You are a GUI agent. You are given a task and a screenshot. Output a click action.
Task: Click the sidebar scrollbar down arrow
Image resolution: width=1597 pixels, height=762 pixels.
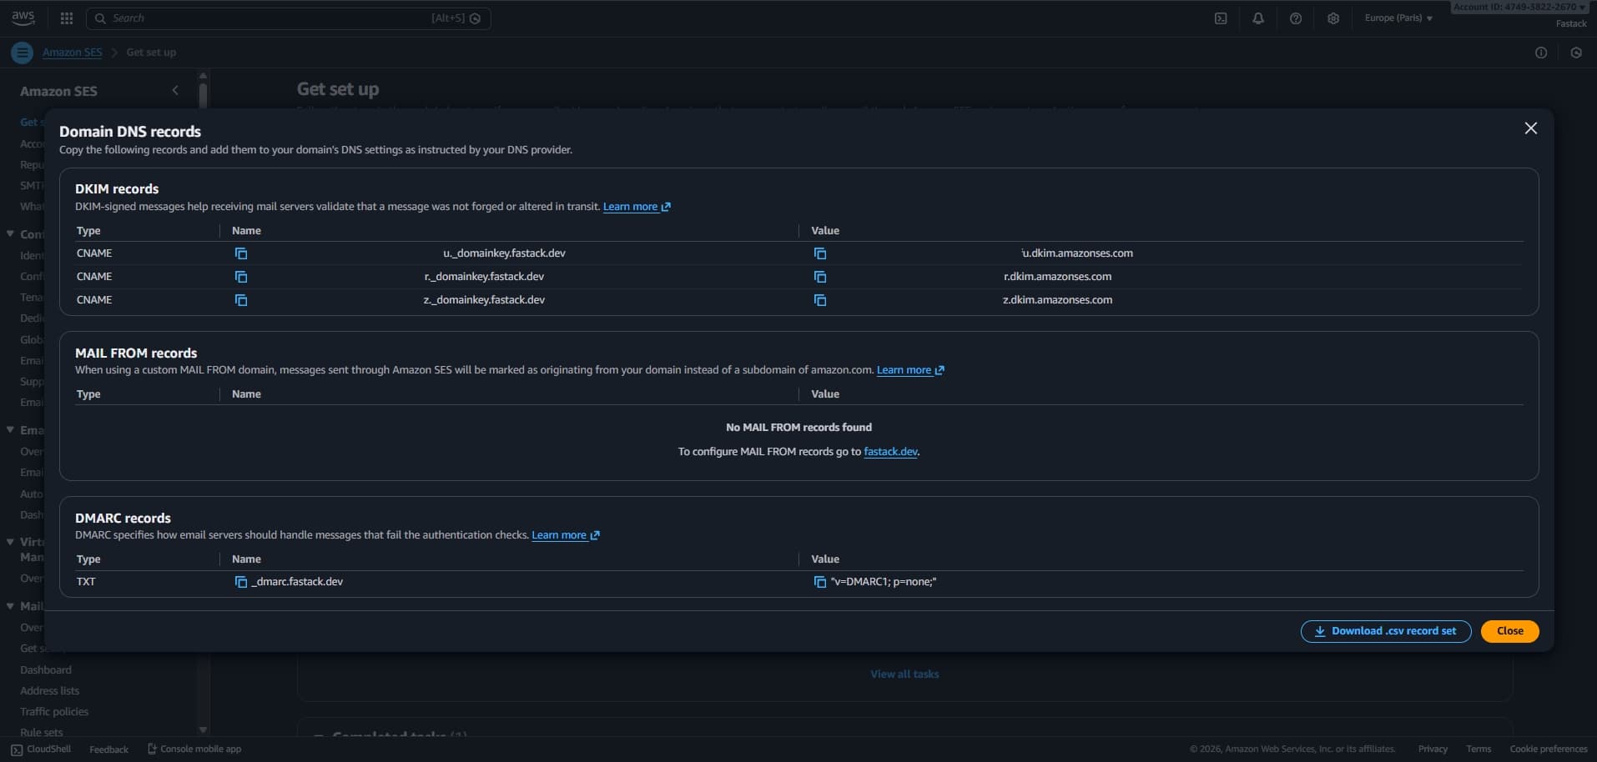203,729
